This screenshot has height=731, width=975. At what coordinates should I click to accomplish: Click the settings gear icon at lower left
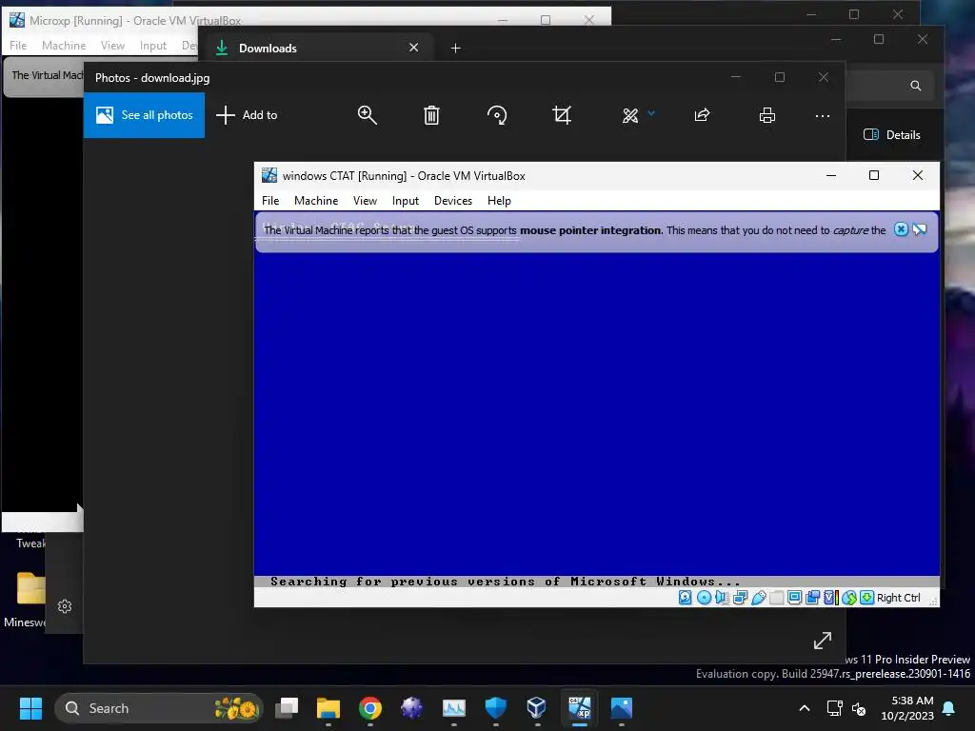point(65,606)
